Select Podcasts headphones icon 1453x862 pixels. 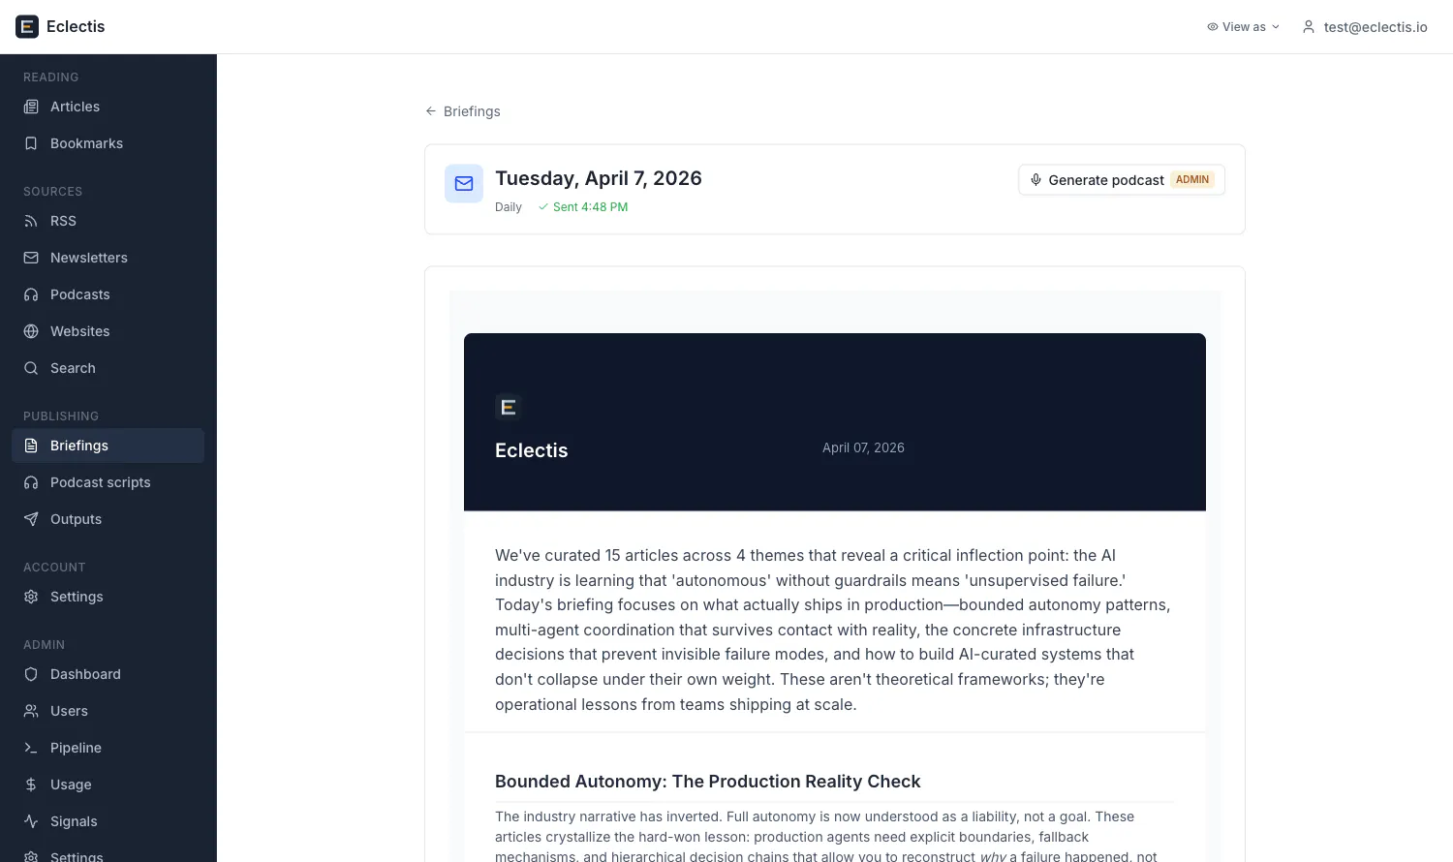[31, 294]
